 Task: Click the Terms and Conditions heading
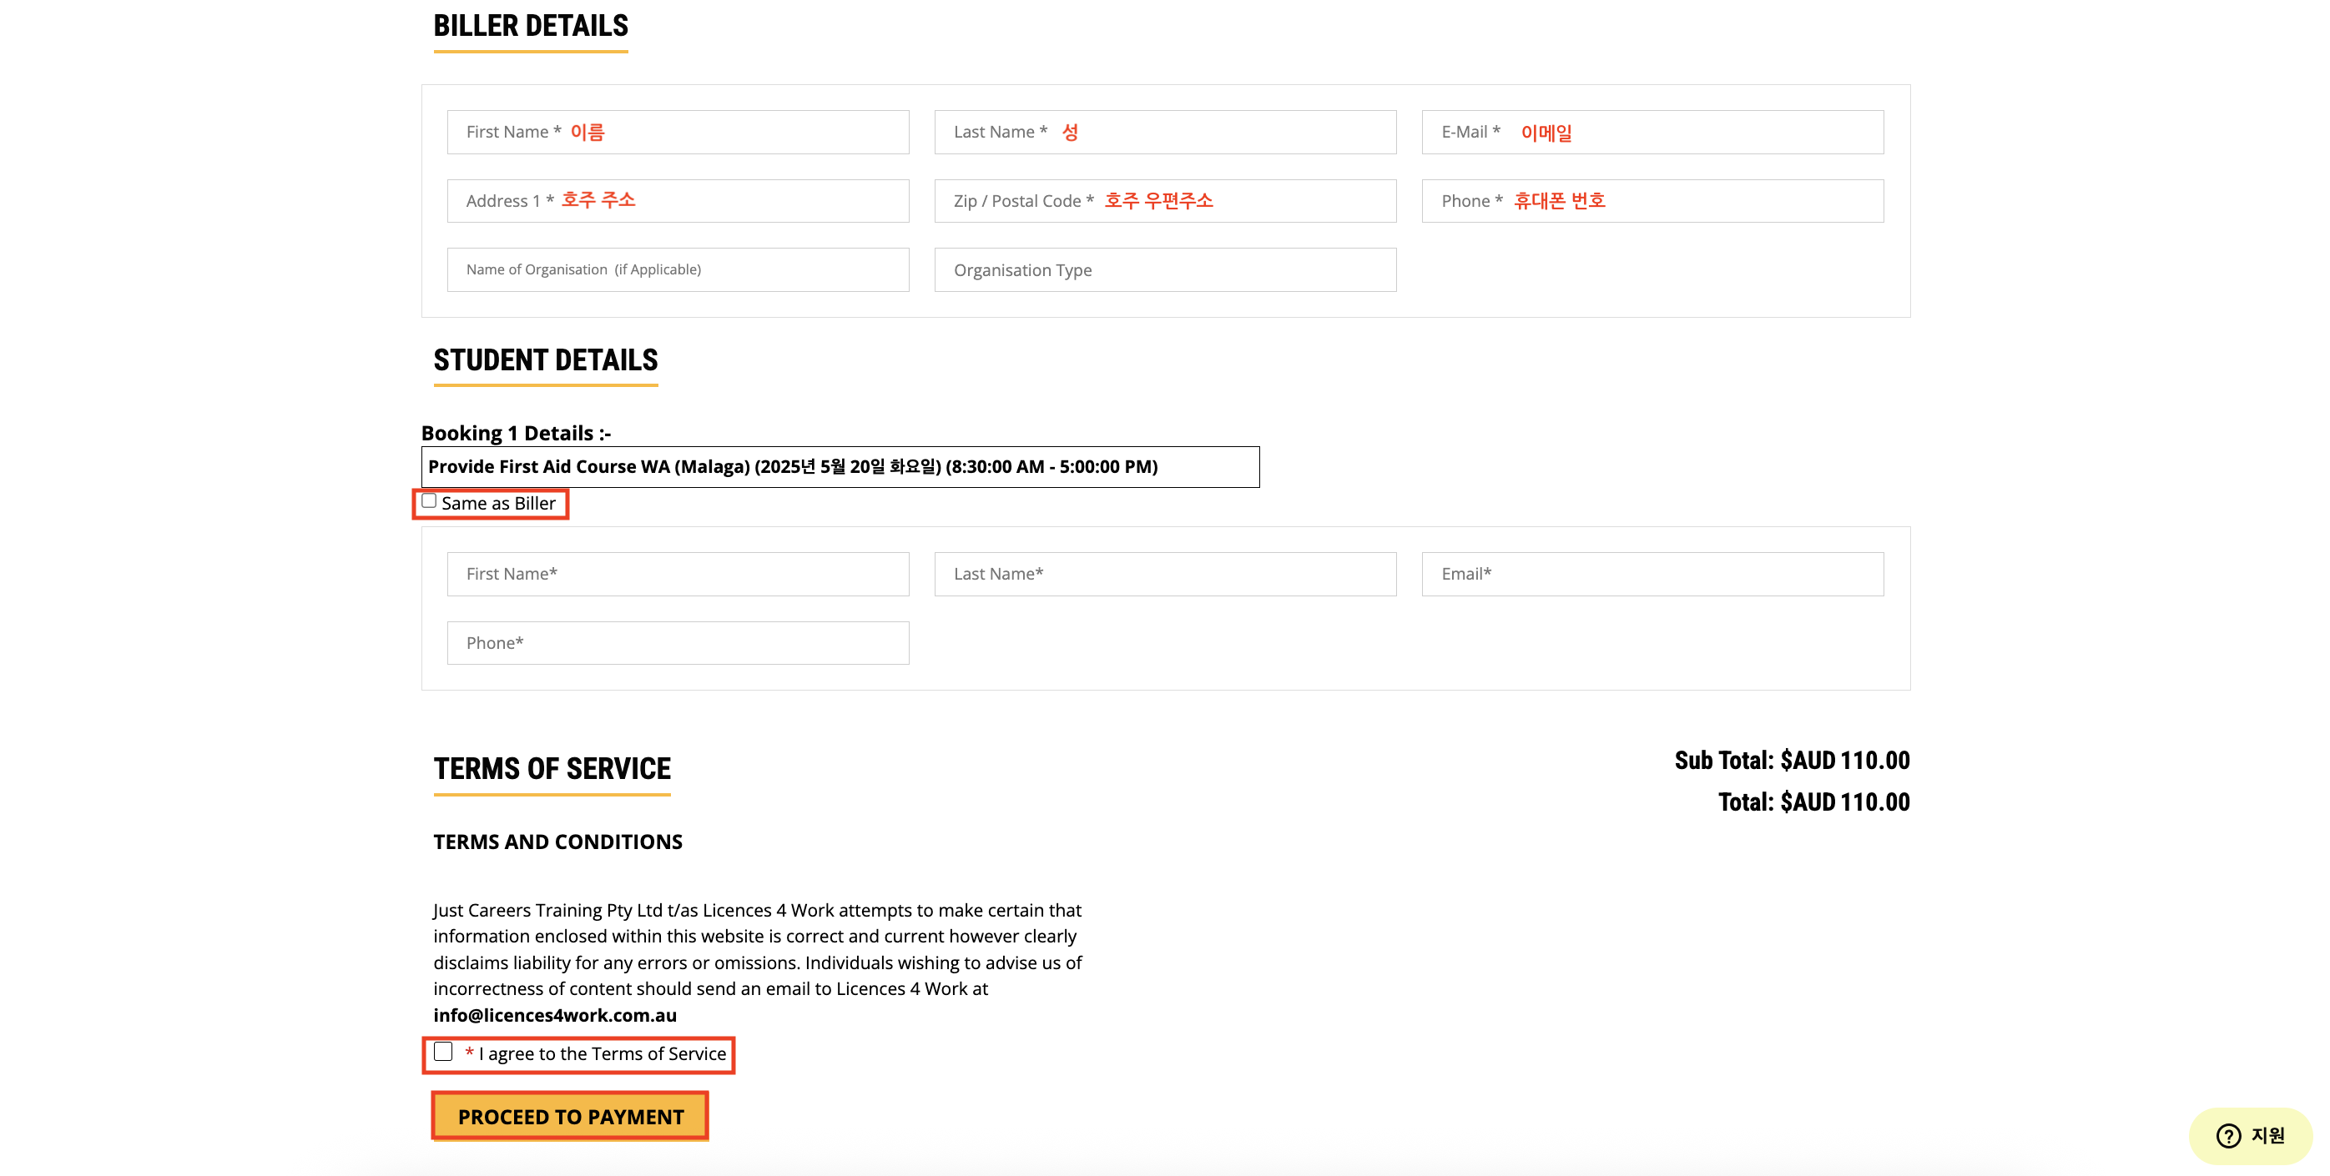557,842
